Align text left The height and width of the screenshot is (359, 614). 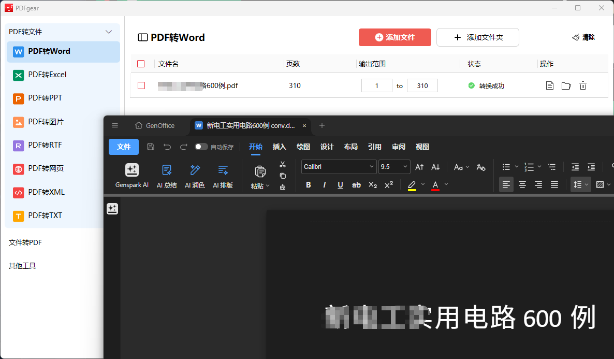pyautogui.click(x=506, y=184)
